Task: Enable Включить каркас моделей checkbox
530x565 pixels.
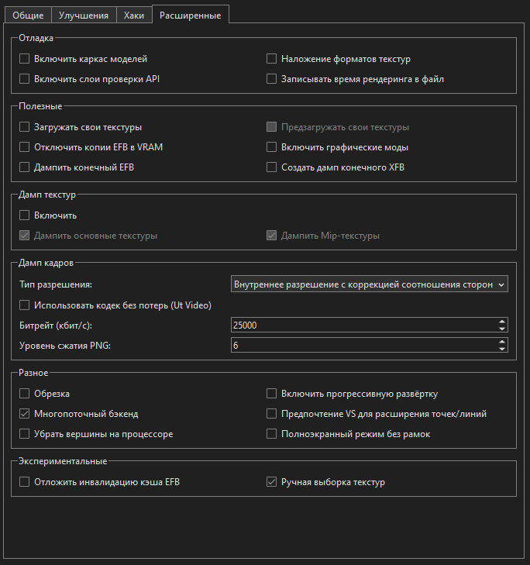Action: (x=25, y=59)
